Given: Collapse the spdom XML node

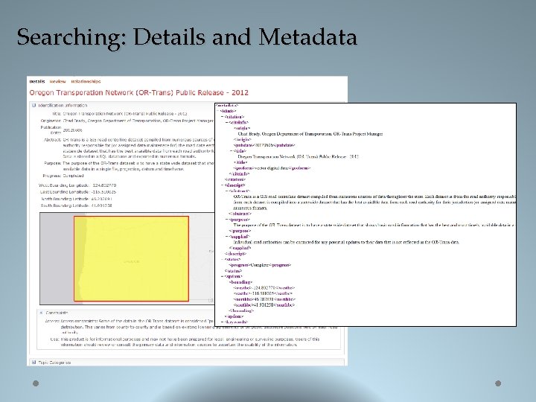Looking at the screenshot, I should [x=222, y=276].
